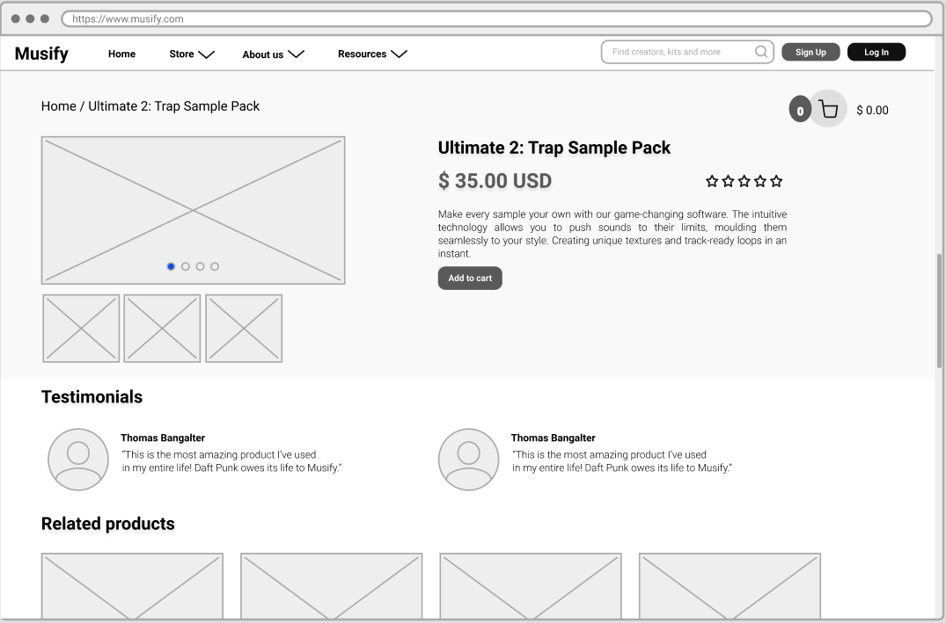Click the Musify logo
946x623 pixels.
point(41,54)
